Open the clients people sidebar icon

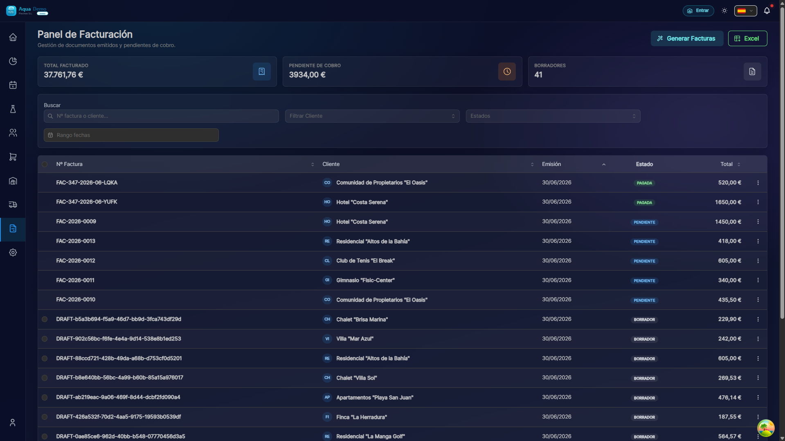(x=13, y=133)
